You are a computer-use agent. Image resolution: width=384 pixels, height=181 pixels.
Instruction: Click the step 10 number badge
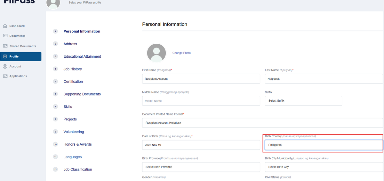pos(55,144)
